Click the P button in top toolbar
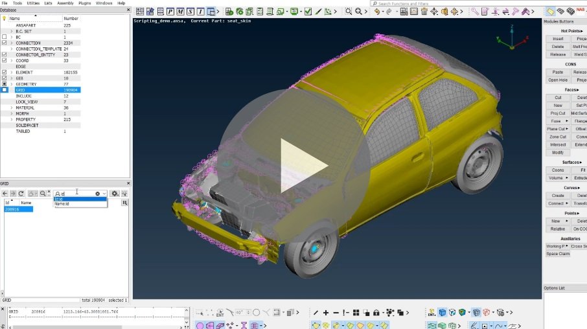The image size is (587, 329). [x=171, y=11]
